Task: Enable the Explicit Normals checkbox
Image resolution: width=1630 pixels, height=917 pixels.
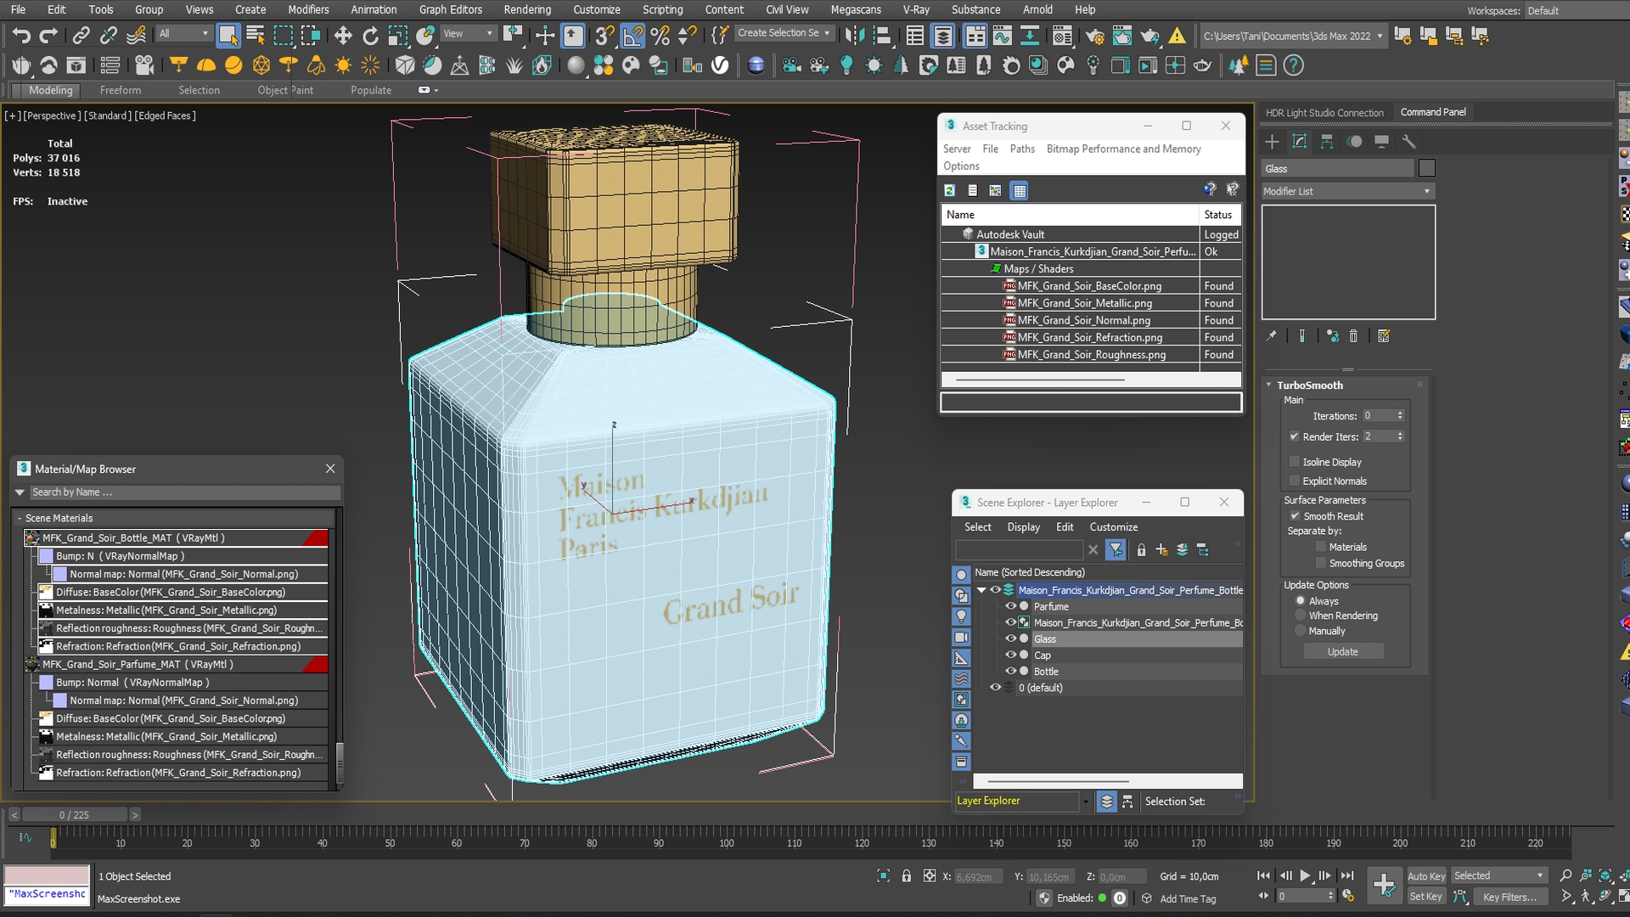Action: point(1295,481)
